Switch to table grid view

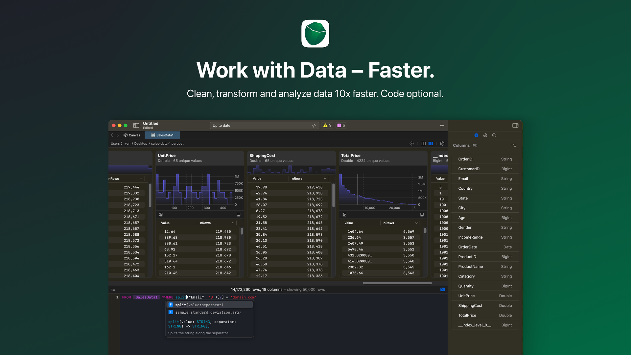[x=423, y=144]
